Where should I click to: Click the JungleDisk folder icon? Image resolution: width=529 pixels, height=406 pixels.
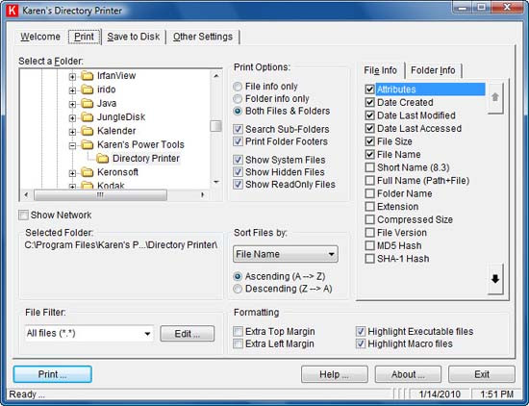point(88,117)
